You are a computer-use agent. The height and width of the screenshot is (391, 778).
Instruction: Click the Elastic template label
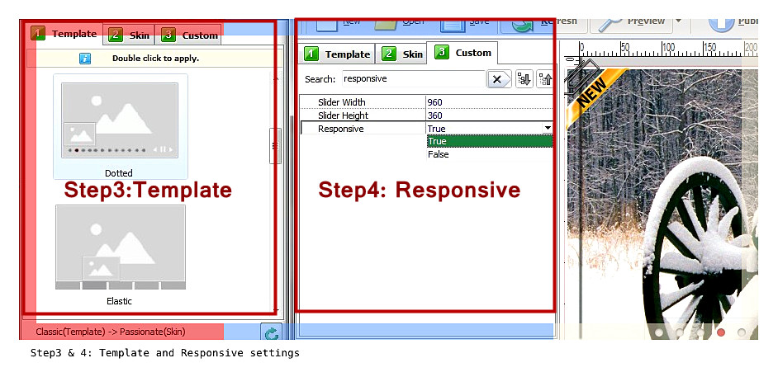click(x=119, y=301)
